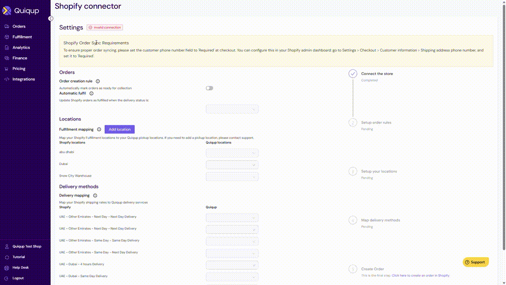Open Quiqup Test Shop account entry

(27, 247)
